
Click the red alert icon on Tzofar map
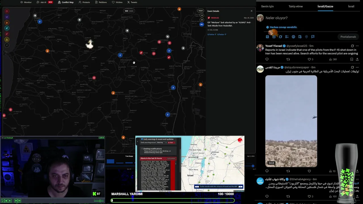240,140
